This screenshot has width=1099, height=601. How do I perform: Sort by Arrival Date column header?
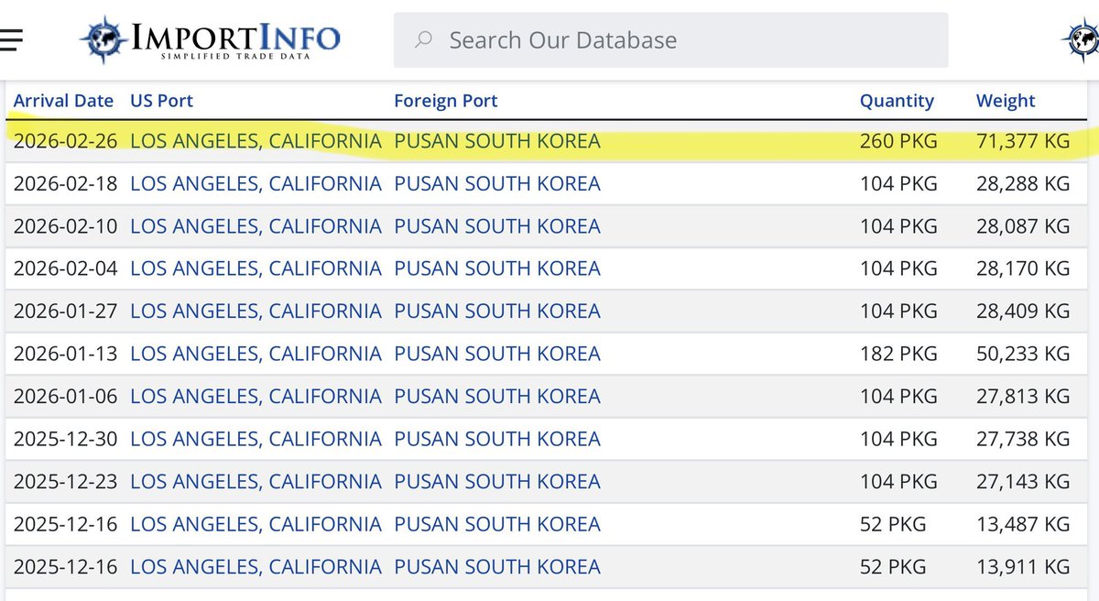point(63,101)
